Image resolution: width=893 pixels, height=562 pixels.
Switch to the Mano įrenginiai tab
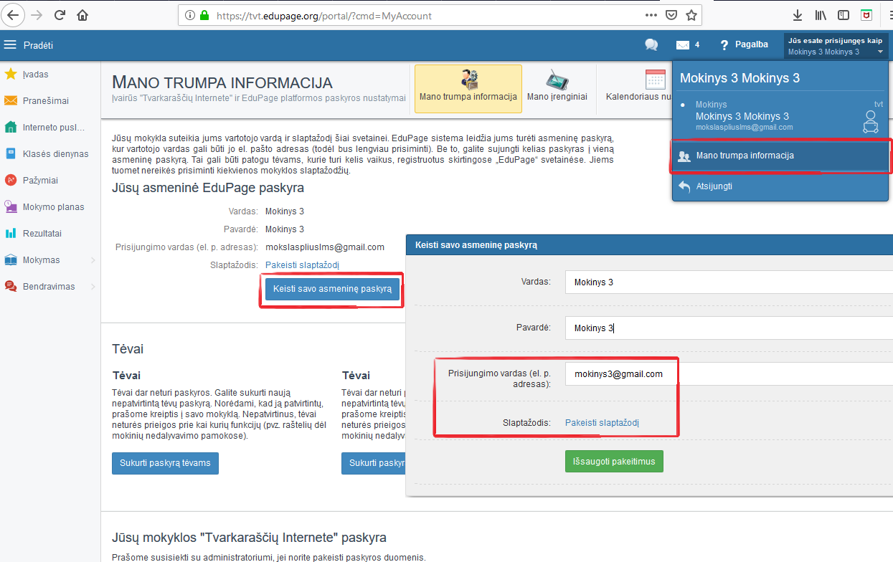tap(557, 89)
